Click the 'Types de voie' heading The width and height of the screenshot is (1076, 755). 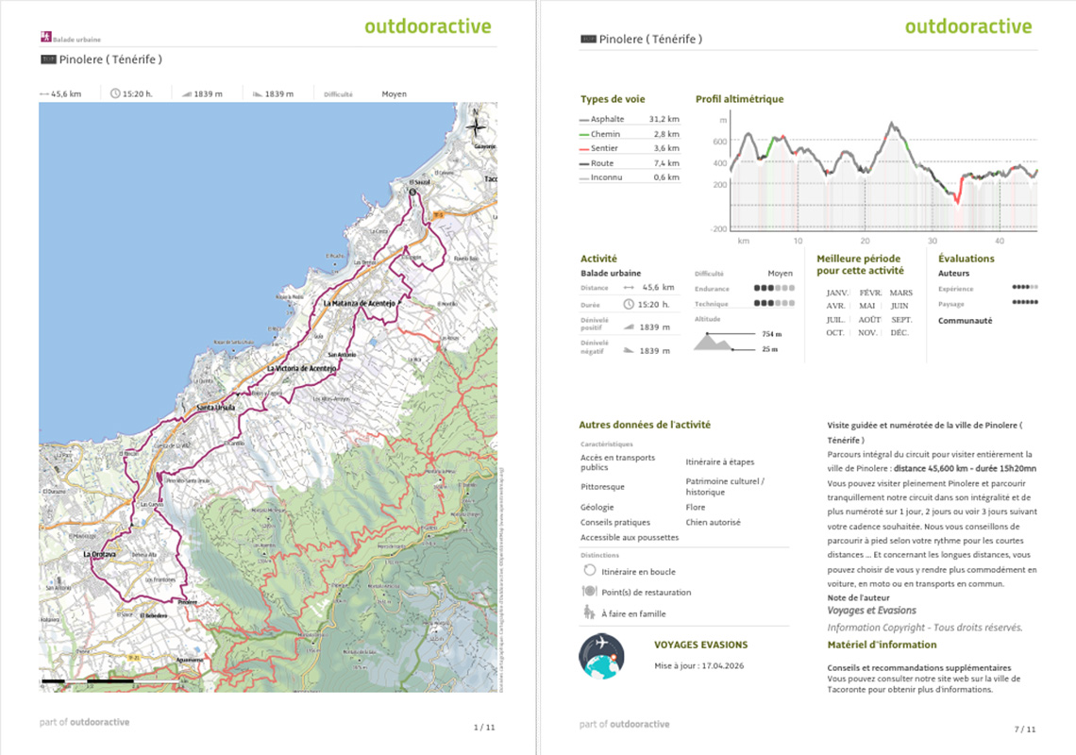click(x=613, y=99)
